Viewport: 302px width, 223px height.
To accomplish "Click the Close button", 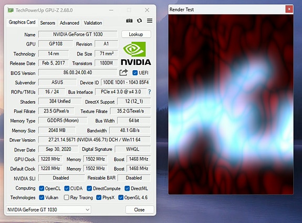I will (x=139, y=210).
